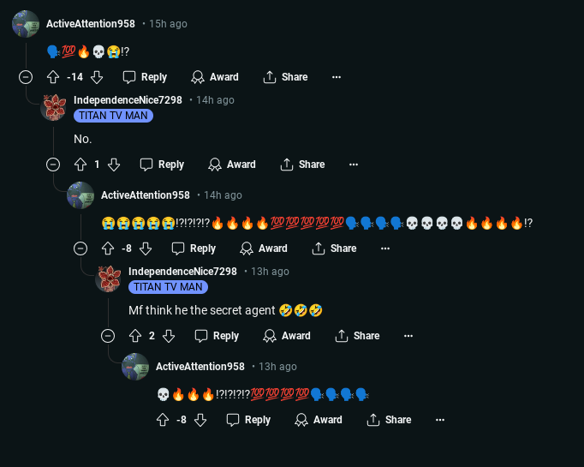The width and height of the screenshot is (584, 467).
Task: Downvote the 14h ago ActiveAttention958 comment
Action: [146, 248]
